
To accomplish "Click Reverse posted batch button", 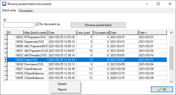I will 98,25.
